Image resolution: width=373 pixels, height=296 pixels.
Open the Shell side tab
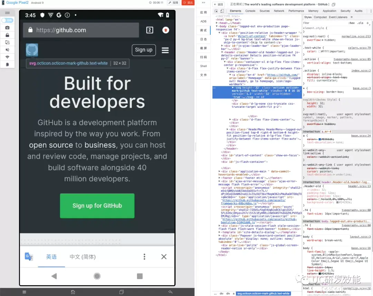click(x=203, y=66)
